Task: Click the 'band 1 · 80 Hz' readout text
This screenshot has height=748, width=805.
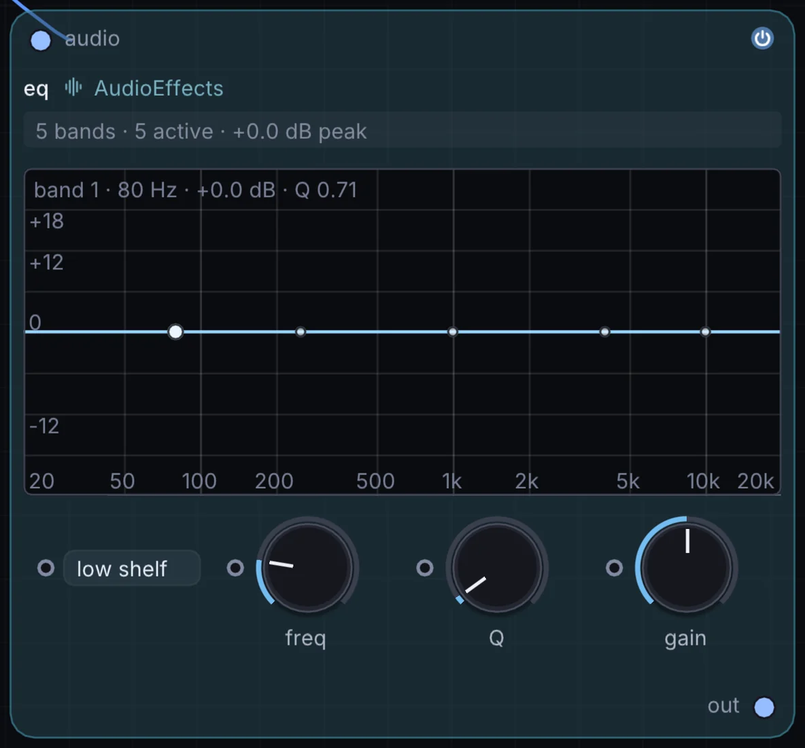Action: coord(196,190)
